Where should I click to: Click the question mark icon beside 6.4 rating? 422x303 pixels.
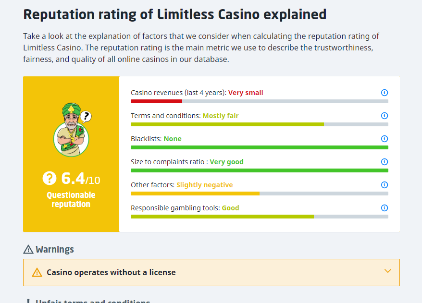pyautogui.click(x=50, y=179)
